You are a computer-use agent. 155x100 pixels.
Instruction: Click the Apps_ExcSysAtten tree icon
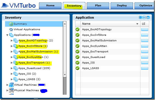tap(16, 57)
